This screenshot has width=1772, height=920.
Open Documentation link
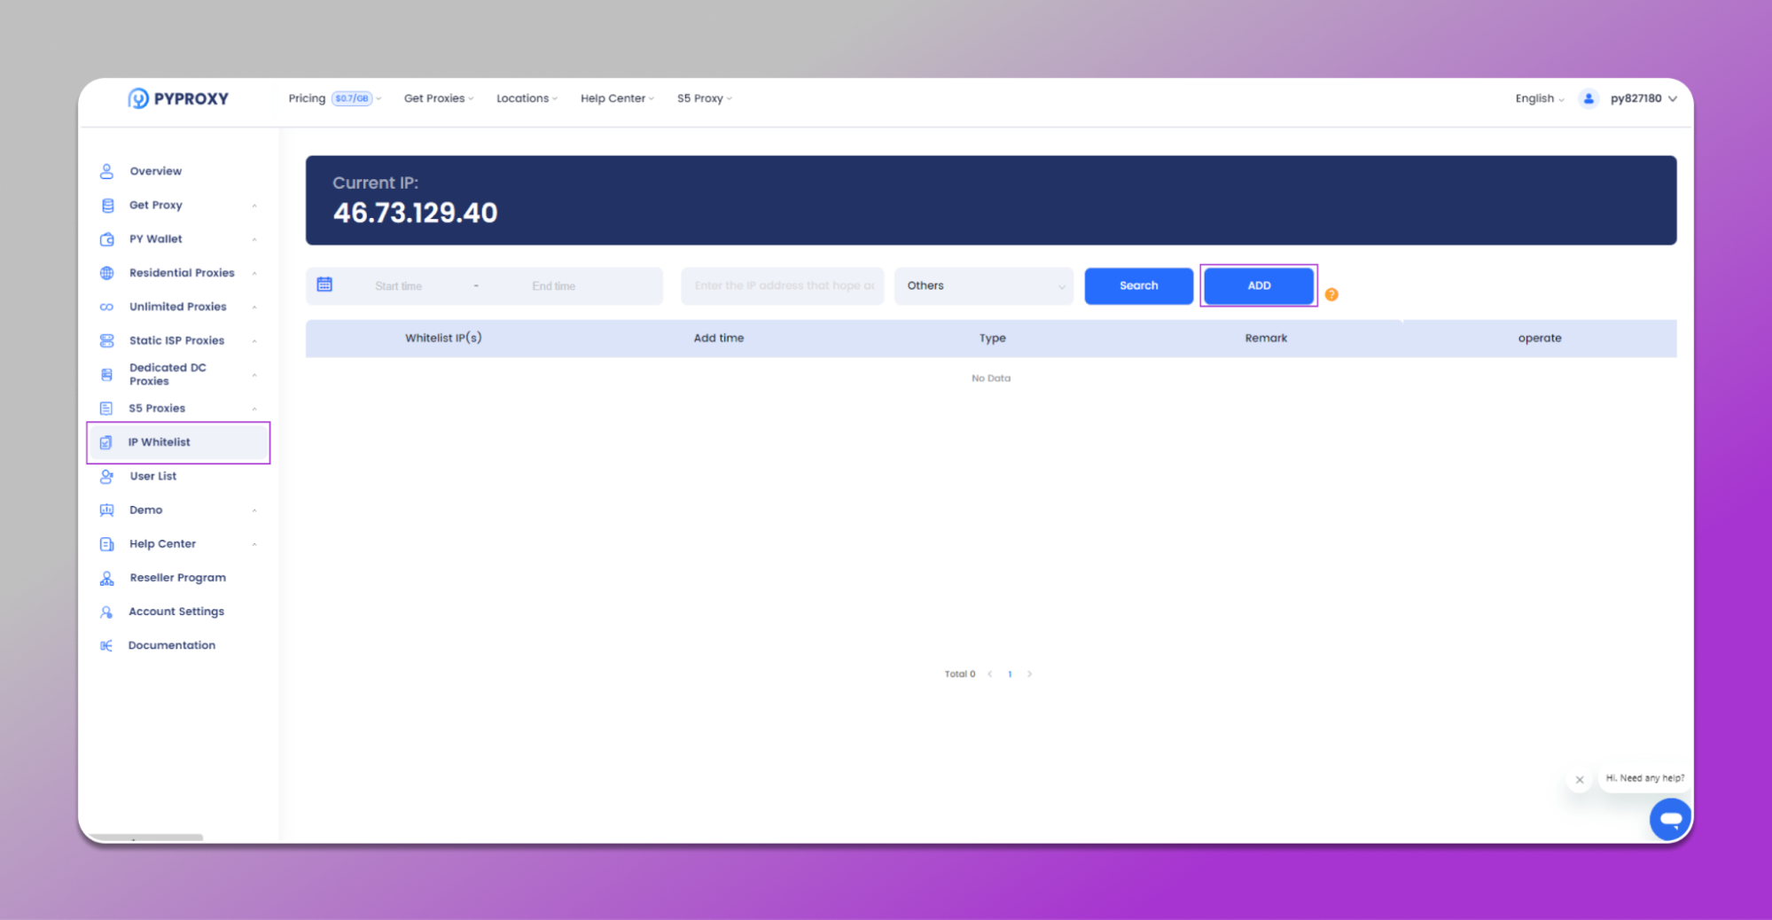point(172,645)
